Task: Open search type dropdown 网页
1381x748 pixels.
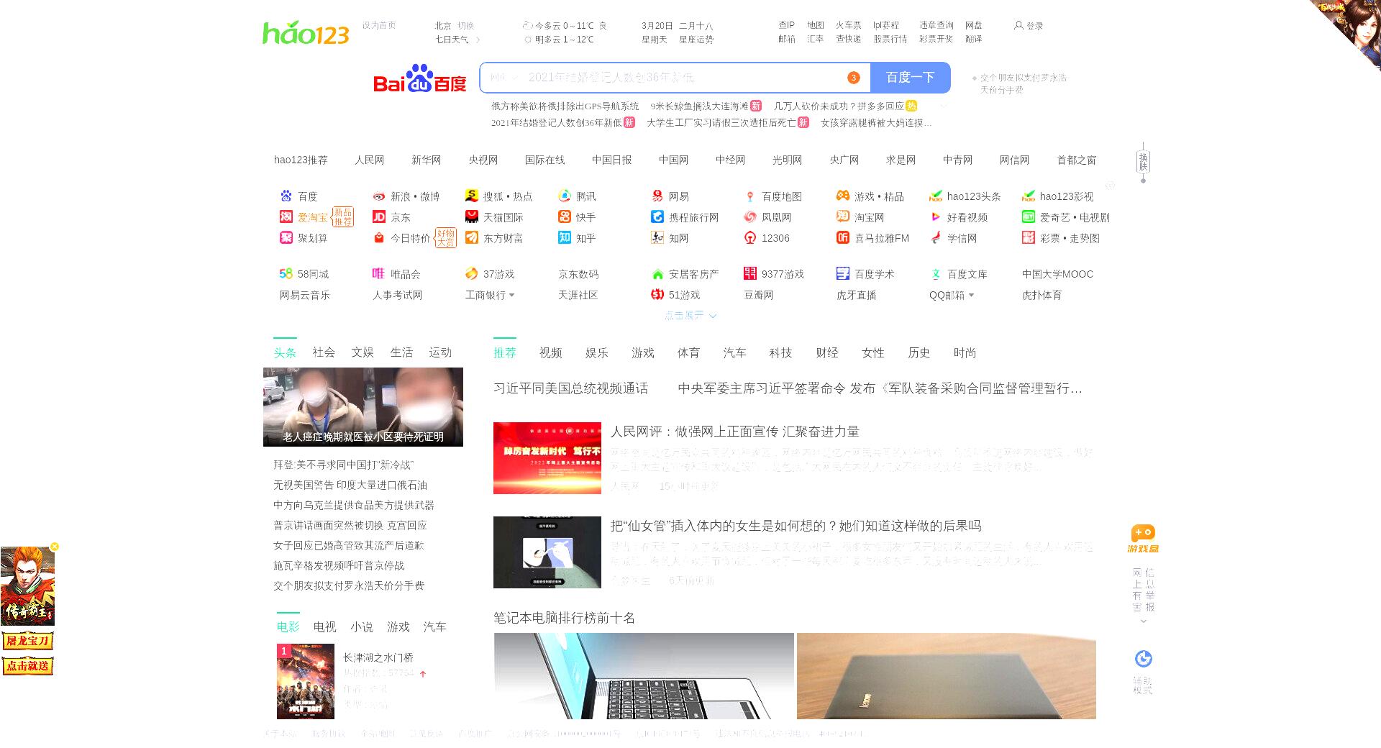Action: [x=503, y=78]
